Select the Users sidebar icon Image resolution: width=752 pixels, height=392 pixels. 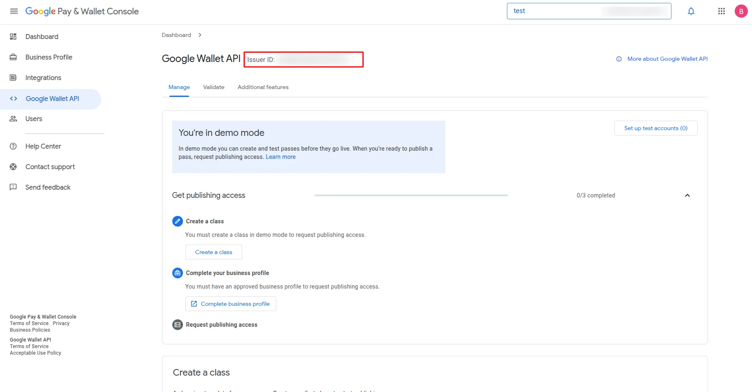tap(14, 119)
